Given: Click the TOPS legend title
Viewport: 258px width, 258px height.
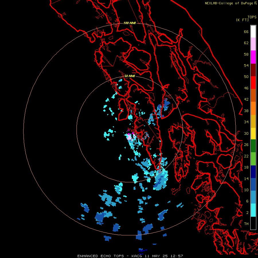Looking at the screenshot, I should 252,17.
